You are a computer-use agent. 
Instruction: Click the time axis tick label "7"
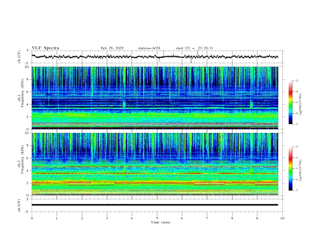pos(207,218)
